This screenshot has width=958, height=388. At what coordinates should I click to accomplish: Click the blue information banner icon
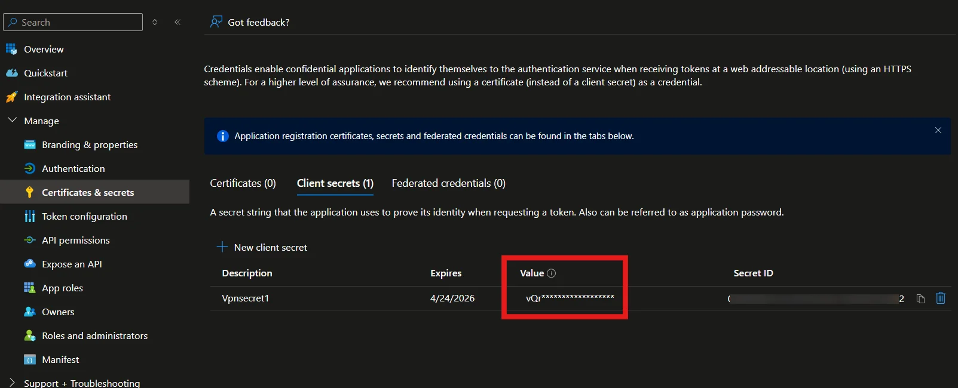tap(222, 136)
